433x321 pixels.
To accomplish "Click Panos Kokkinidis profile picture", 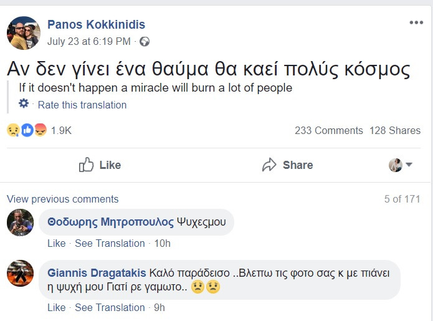I will click(x=24, y=33).
